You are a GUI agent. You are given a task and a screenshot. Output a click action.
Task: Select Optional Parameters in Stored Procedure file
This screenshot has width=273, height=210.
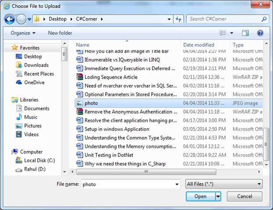pos(131,94)
